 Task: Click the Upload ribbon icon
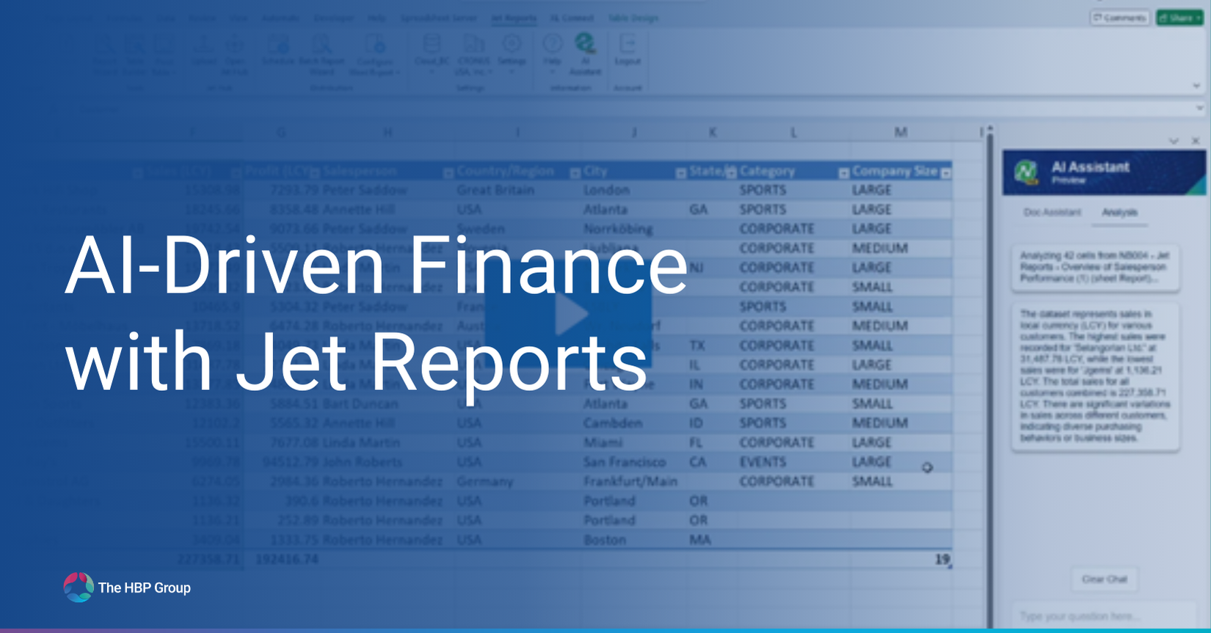203,50
